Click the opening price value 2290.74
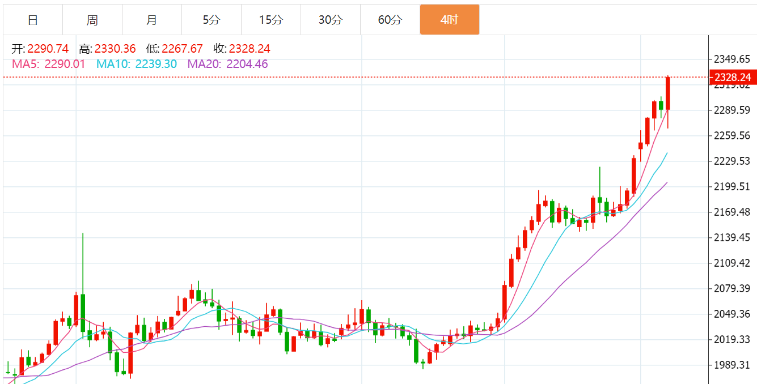 [48, 49]
